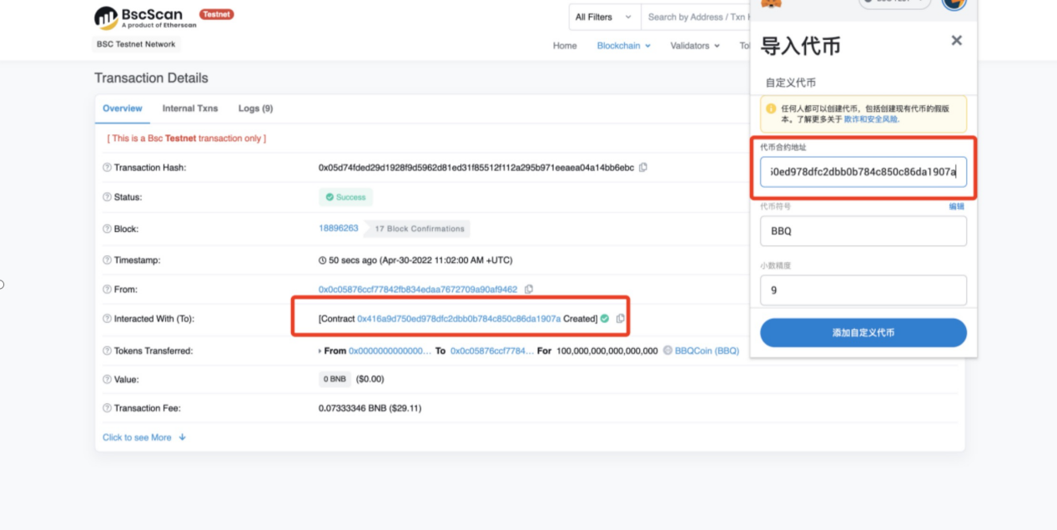Copy the From address using copy icon

(x=529, y=290)
